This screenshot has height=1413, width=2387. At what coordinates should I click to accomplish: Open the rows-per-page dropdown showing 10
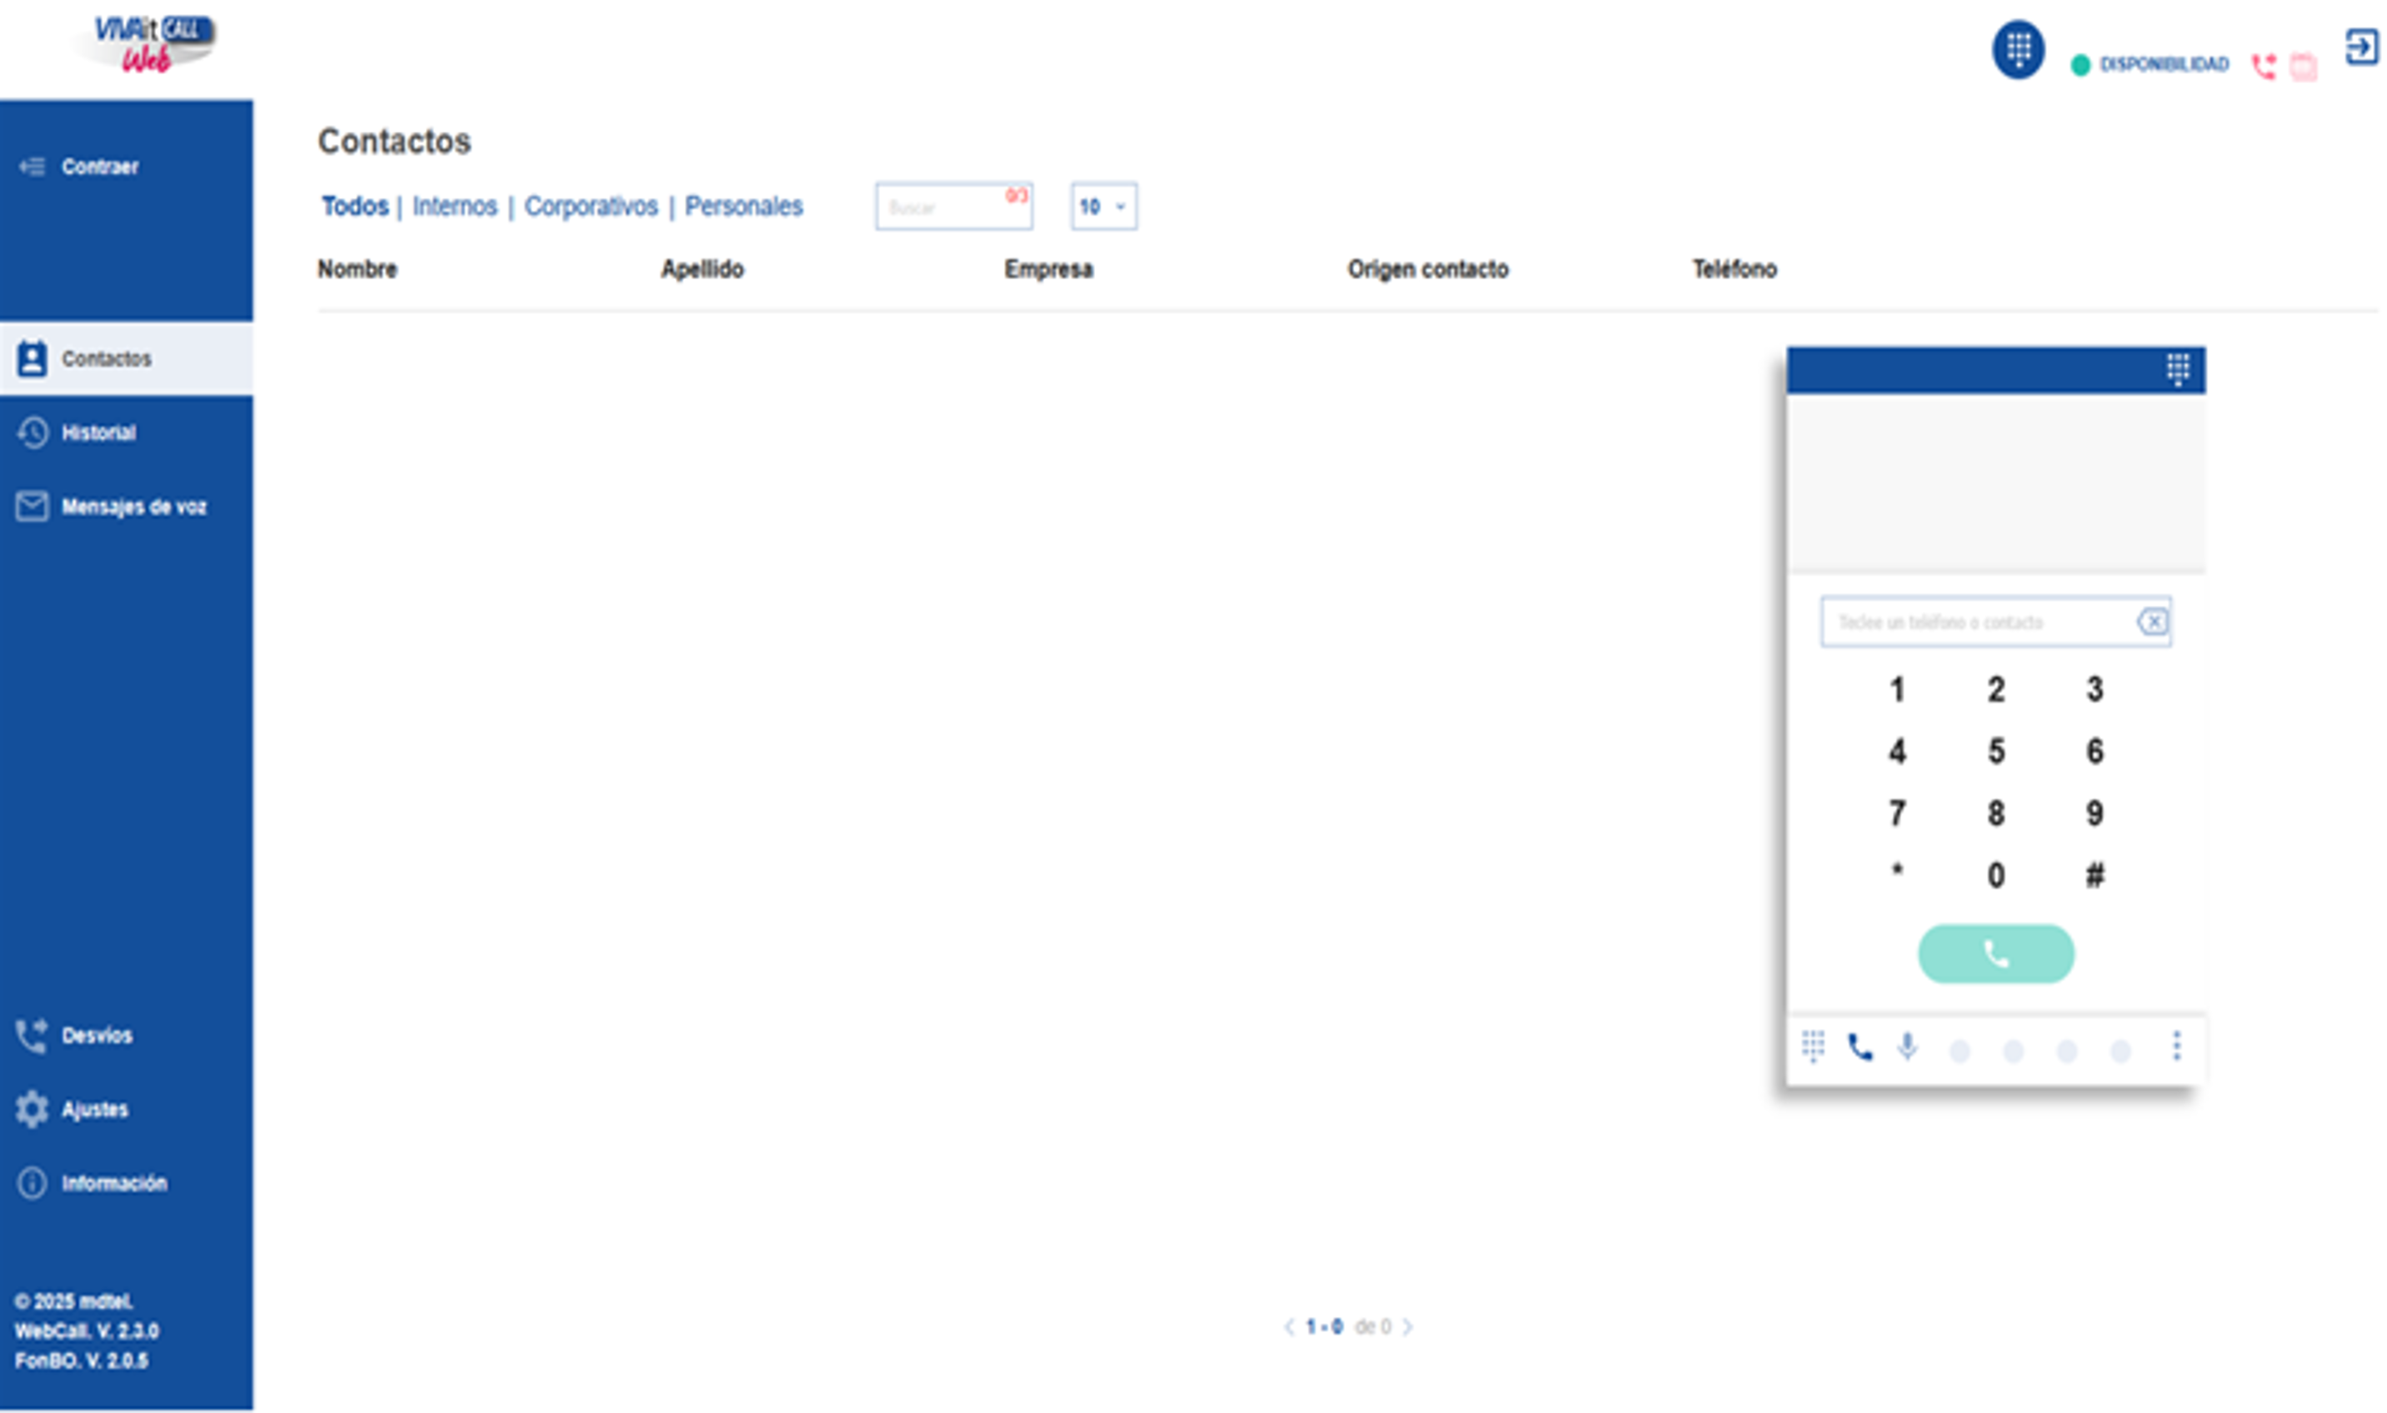[x=1103, y=206]
